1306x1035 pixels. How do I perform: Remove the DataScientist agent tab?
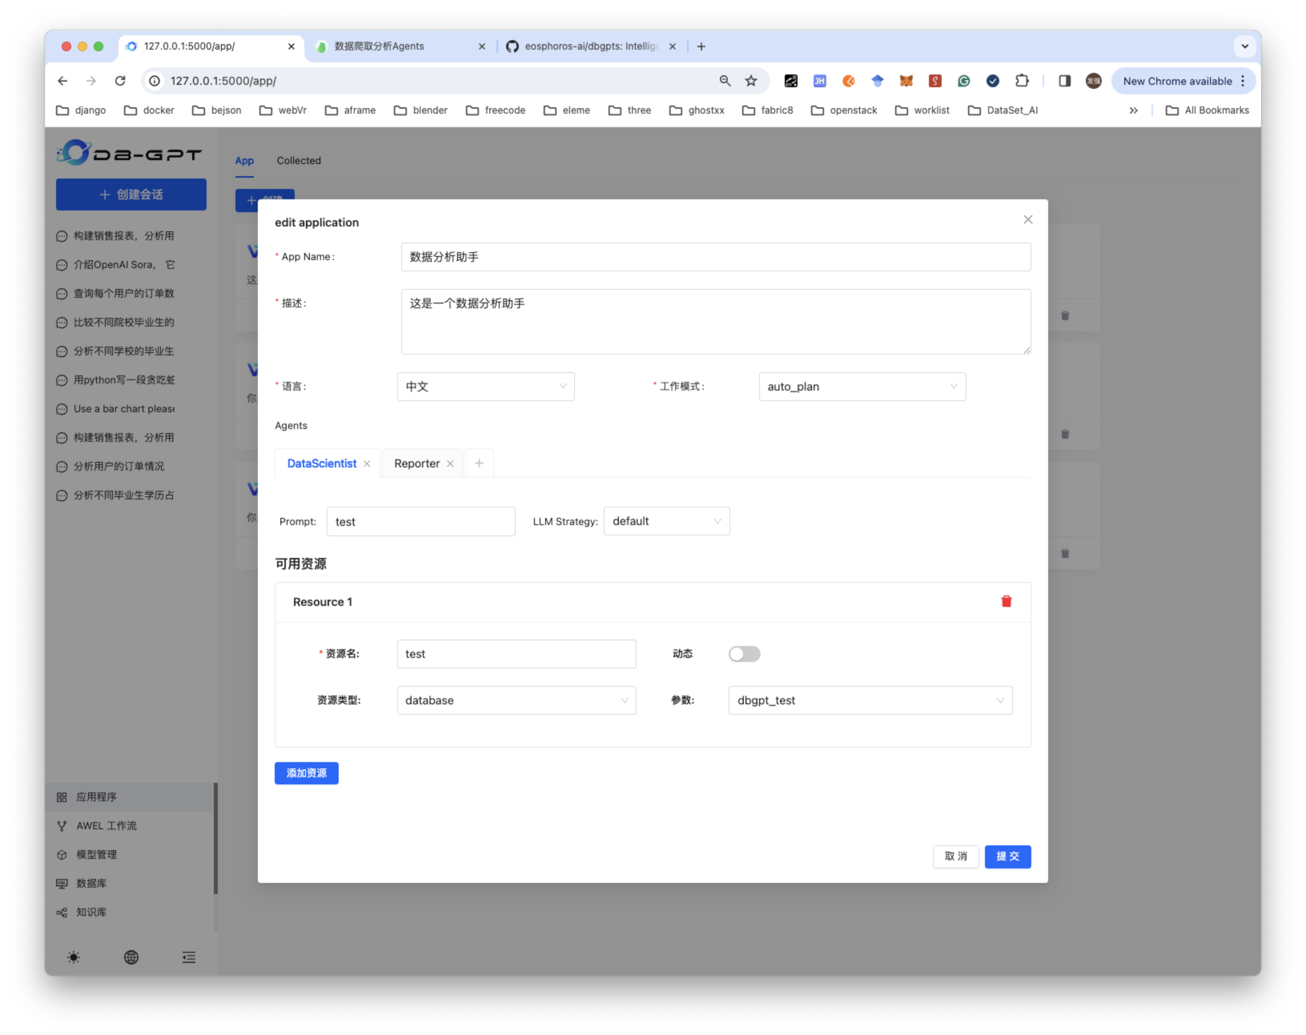(x=367, y=464)
